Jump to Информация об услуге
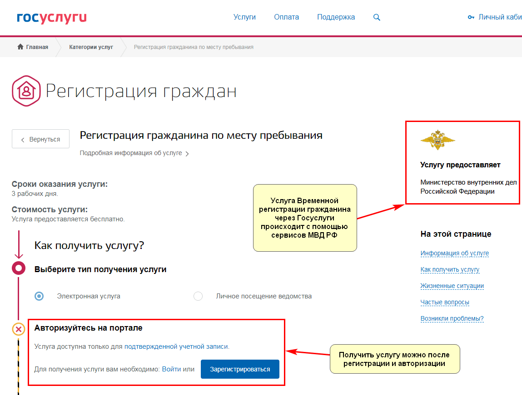The image size is (522, 395). click(x=454, y=253)
